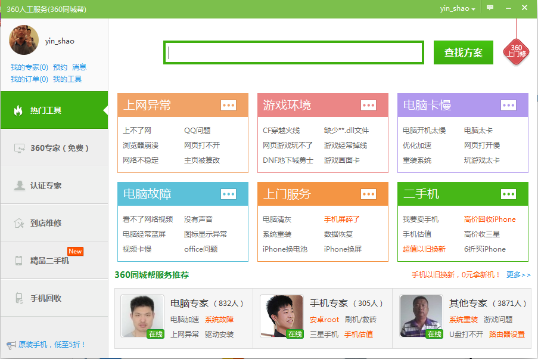The width and height of the screenshot is (538, 359).
Task: Click the phone icon beside 精品二手机
Action: 19,261
